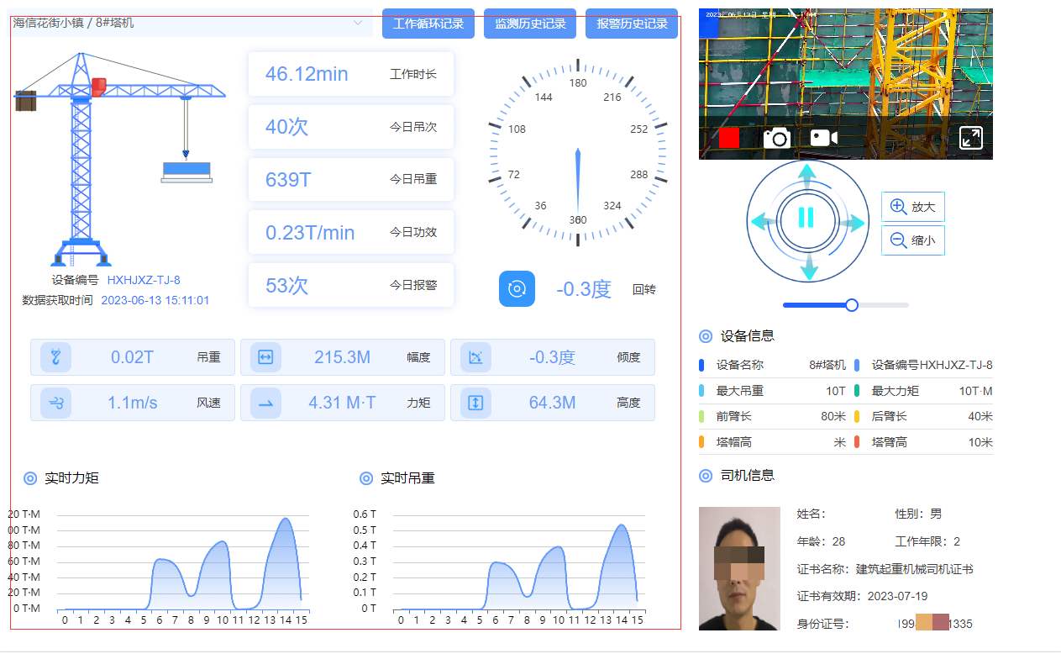Click the 幅度 width arrows icon

click(265, 357)
